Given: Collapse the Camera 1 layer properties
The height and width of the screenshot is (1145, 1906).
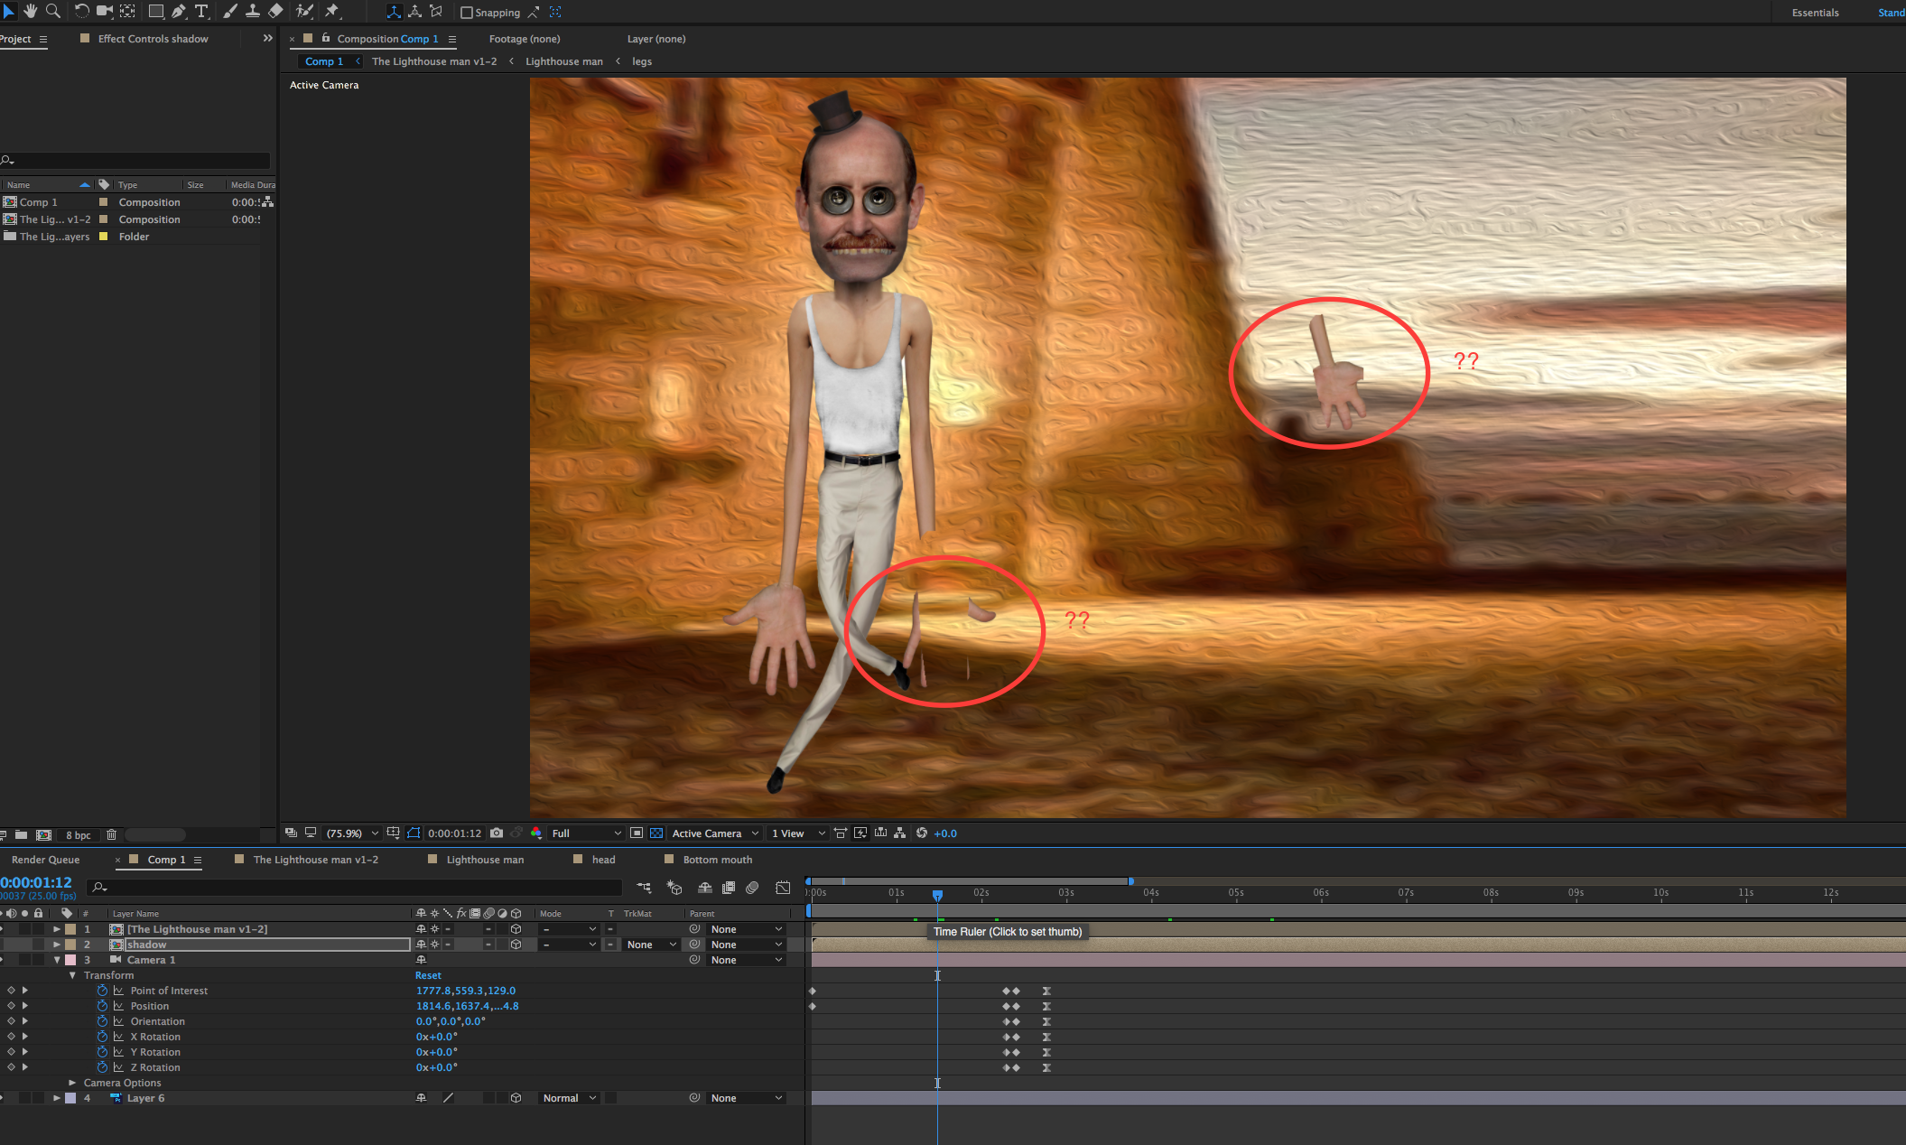Looking at the screenshot, I should click(x=57, y=960).
